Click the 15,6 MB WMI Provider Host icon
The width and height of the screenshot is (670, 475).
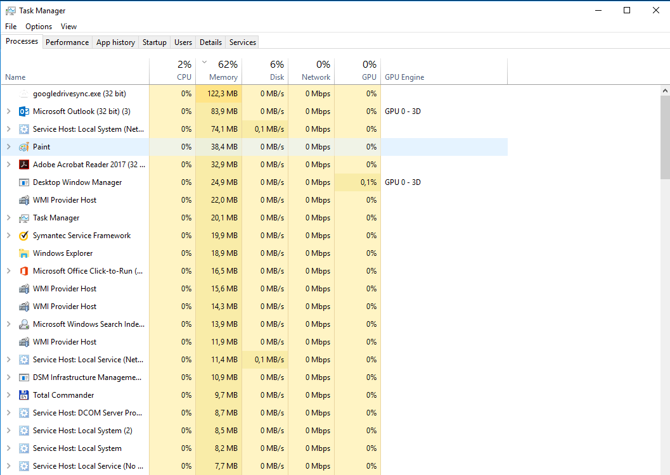pyautogui.click(x=24, y=289)
